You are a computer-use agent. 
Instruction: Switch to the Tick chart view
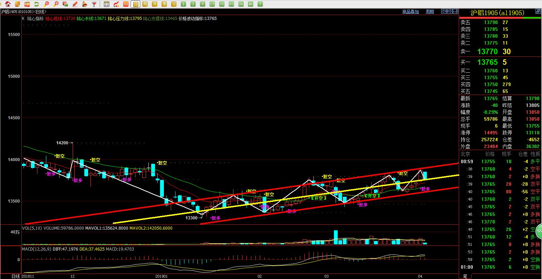(126, 4)
